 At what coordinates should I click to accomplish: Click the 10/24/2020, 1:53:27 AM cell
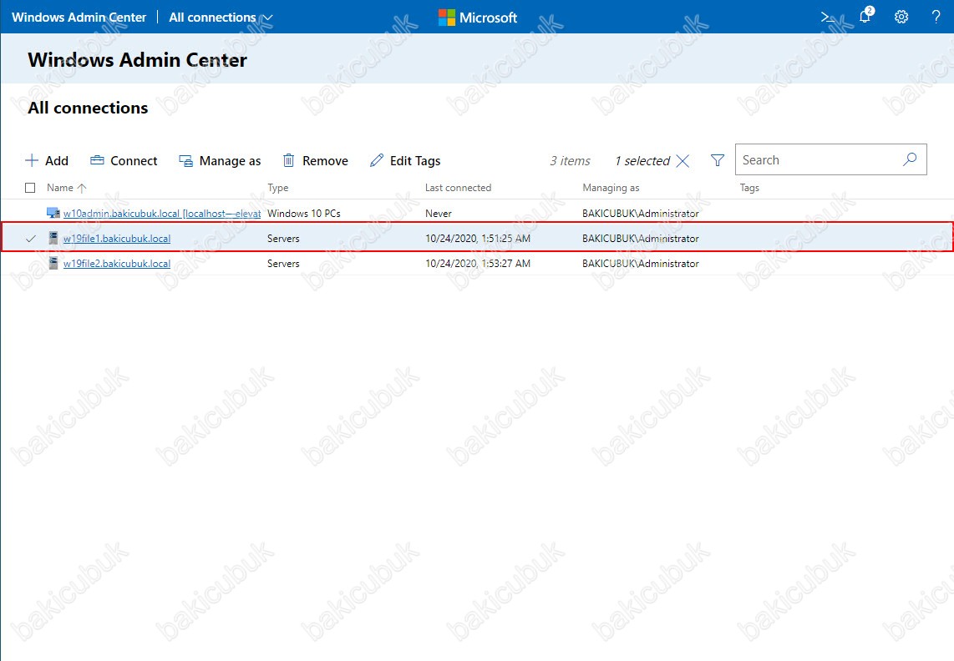point(478,263)
